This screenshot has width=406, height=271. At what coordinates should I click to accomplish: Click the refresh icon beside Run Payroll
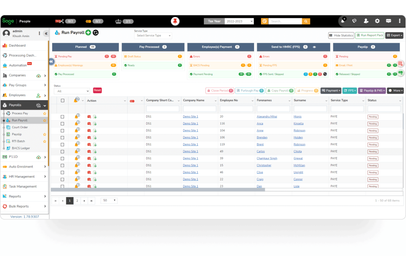click(x=95, y=33)
